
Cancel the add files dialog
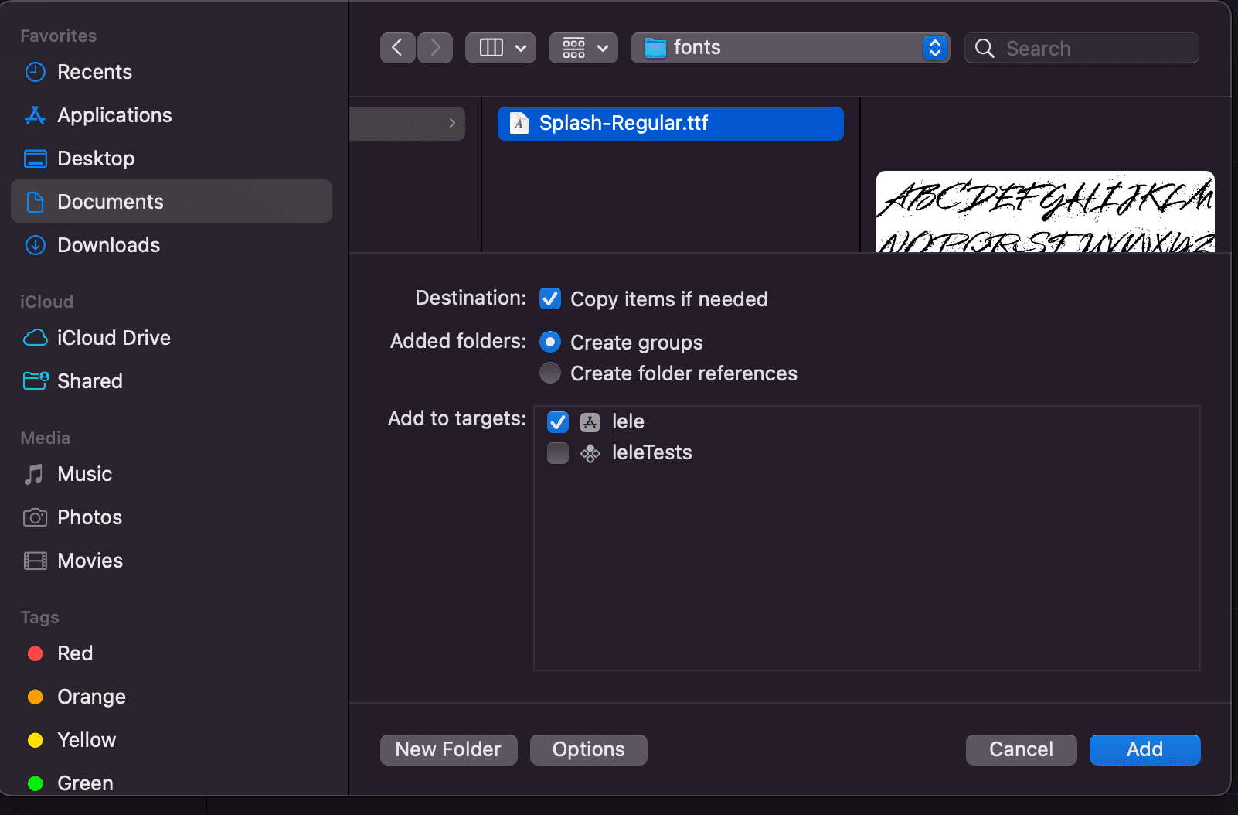(x=1022, y=749)
